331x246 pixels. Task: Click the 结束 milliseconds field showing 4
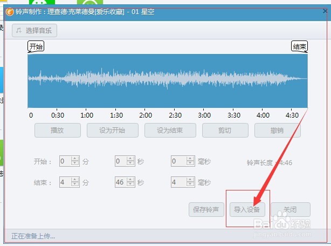(x=179, y=182)
